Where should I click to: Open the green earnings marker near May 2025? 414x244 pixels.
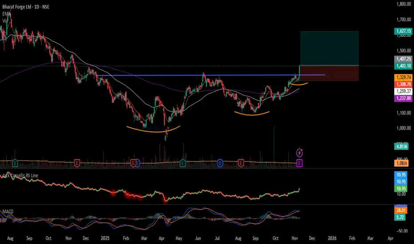(x=183, y=163)
